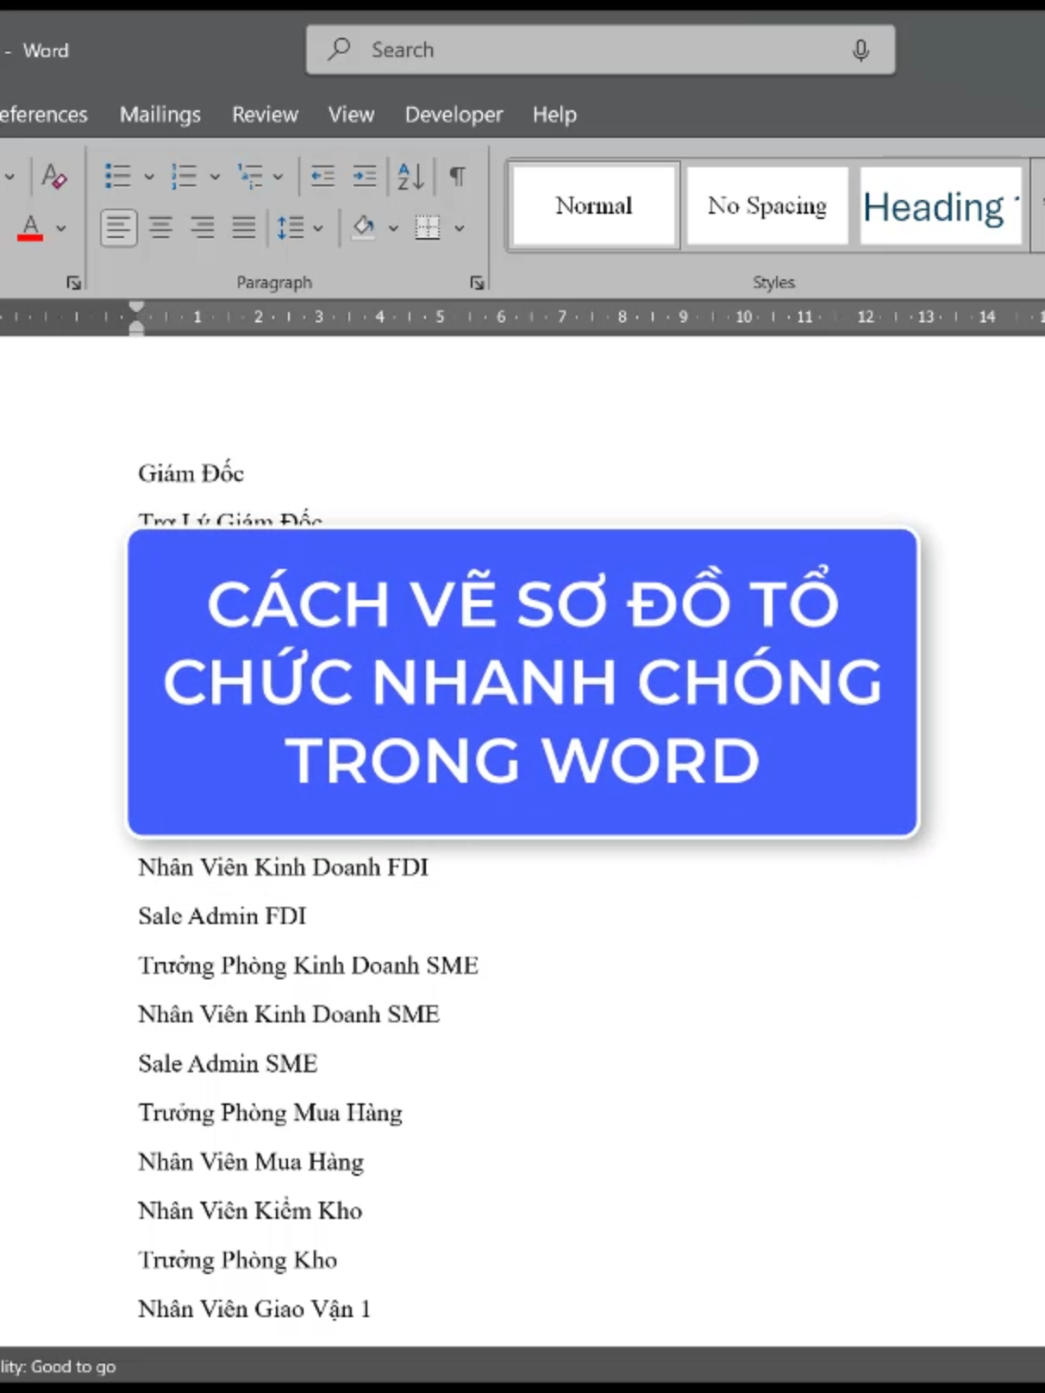
Task: Click the line 'Trưởng Phòng Mua Hàng'
Action: (270, 1113)
